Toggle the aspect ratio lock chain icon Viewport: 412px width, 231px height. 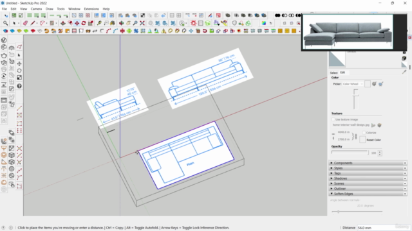click(x=356, y=136)
